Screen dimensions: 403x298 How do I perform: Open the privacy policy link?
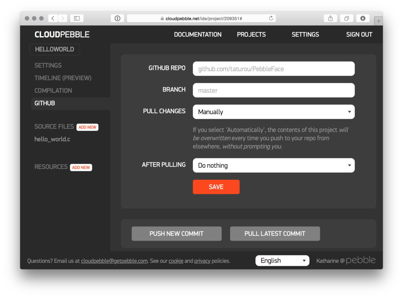pyautogui.click(x=202, y=261)
